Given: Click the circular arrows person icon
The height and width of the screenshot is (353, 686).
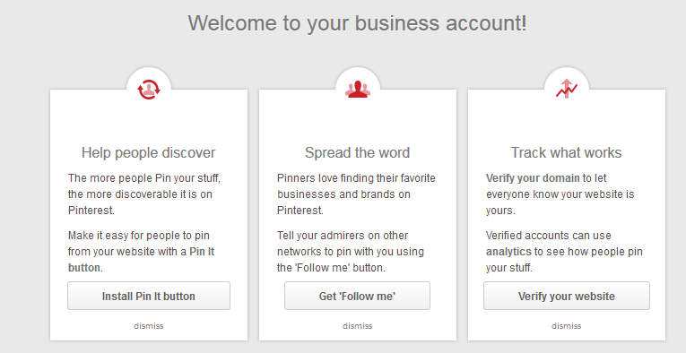Looking at the screenshot, I should (149, 89).
